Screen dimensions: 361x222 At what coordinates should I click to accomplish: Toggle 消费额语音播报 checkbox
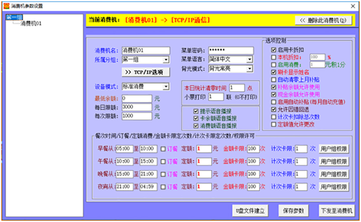(196, 126)
